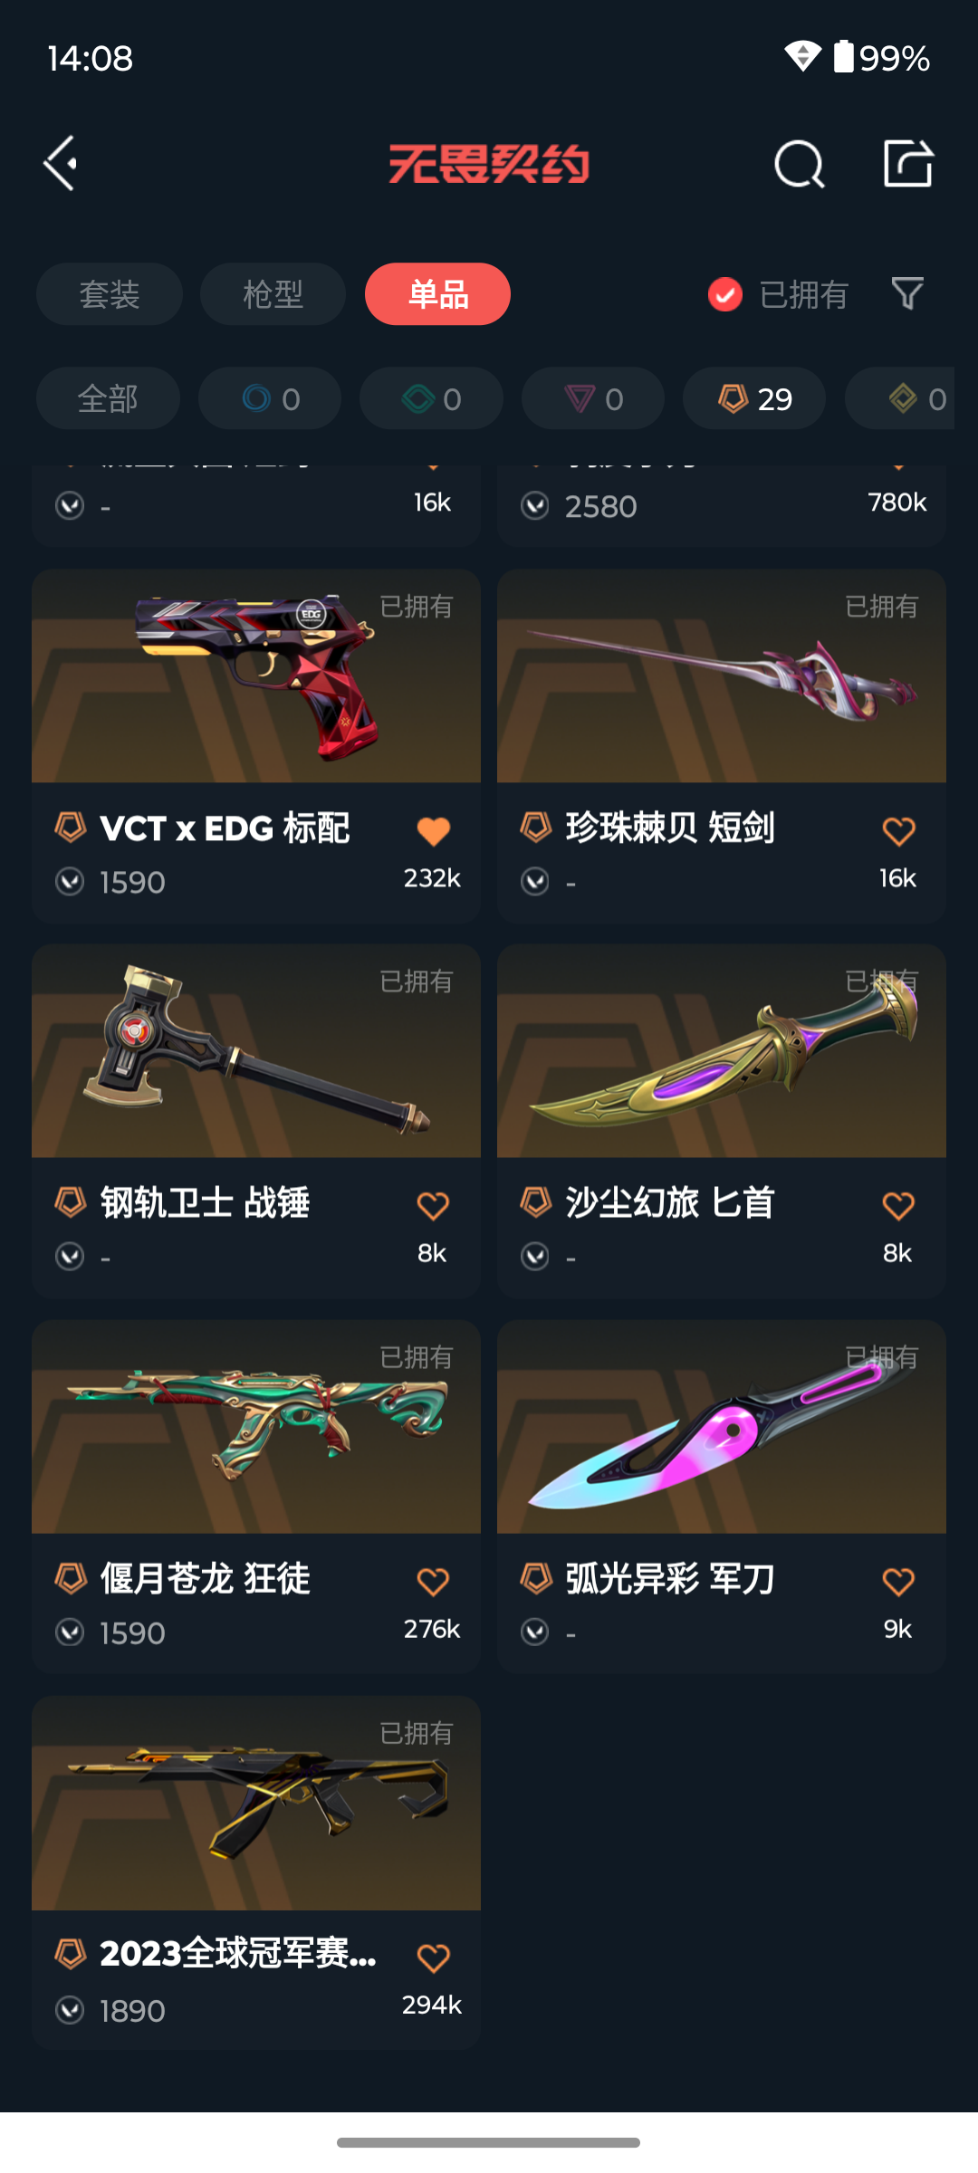Viewport: 978px width, 2173px height.
Task: Switch to the 套装 tab
Action: [110, 294]
